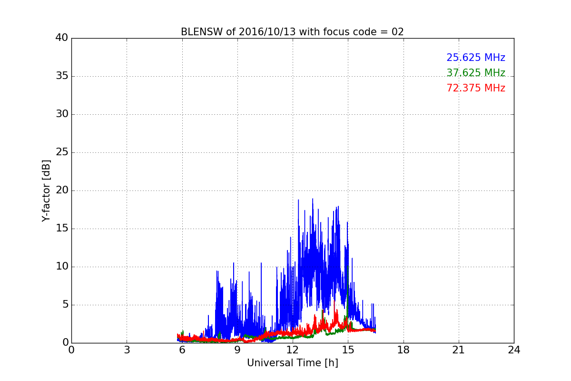Click the x-axis tick label 18

point(404,350)
